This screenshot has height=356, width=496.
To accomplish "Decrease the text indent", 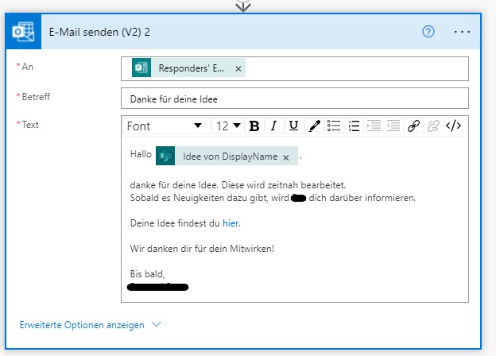I will [x=374, y=126].
